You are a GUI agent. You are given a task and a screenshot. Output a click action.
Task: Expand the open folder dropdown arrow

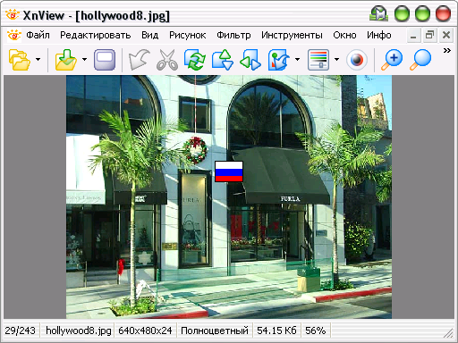tap(38, 59)
